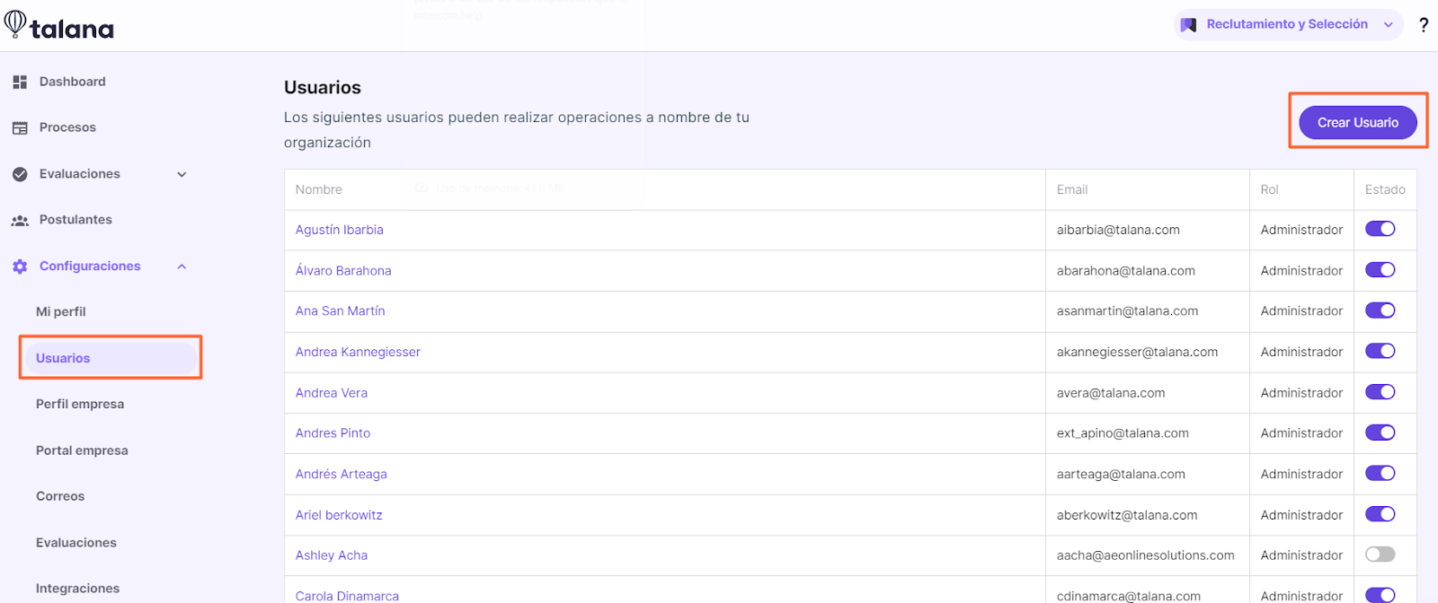Click the Postulantes people icon
The width and height of the screenshot is (1438, 603).
point(20,220)
